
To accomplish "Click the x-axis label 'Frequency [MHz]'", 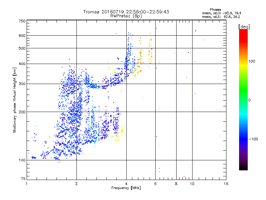I will (x=126, y=188).
